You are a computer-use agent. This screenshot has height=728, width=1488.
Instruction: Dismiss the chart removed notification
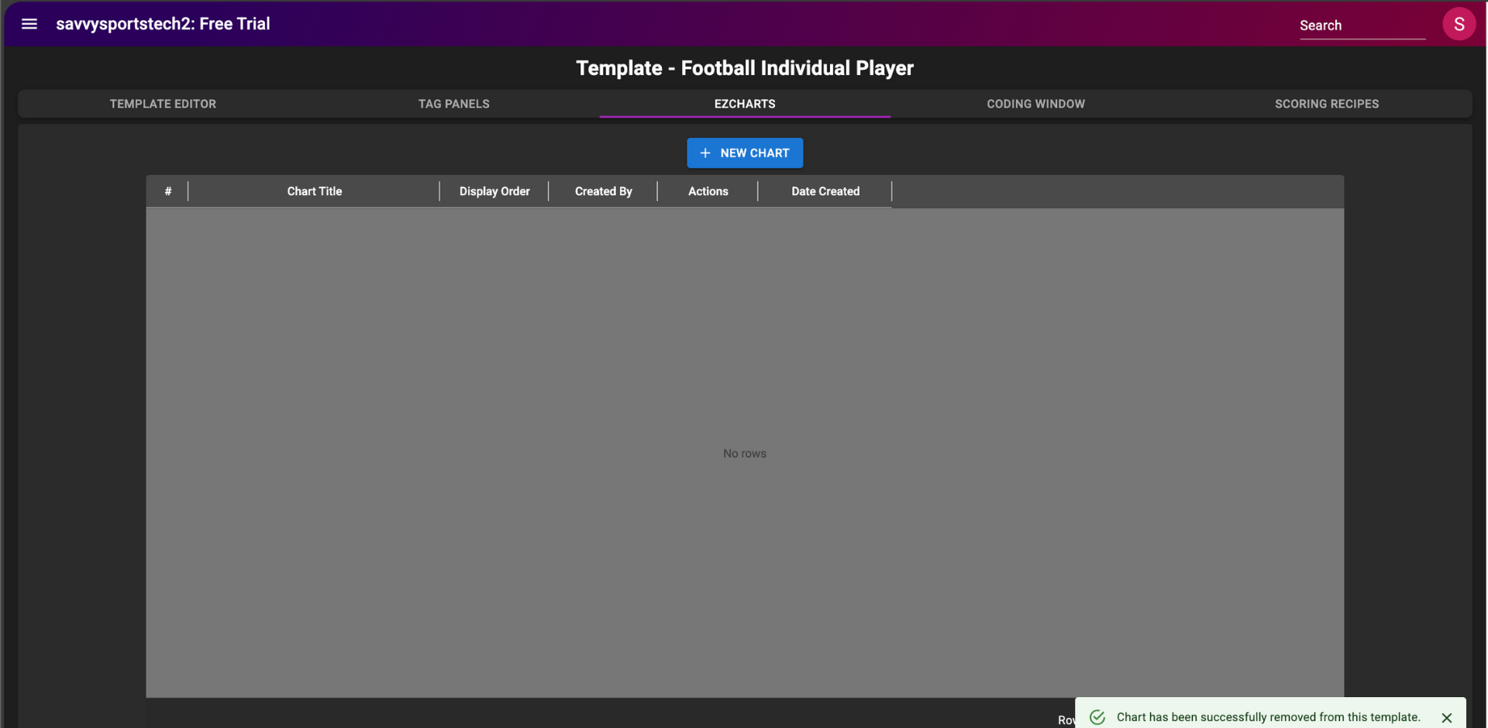pos(1446,718)
